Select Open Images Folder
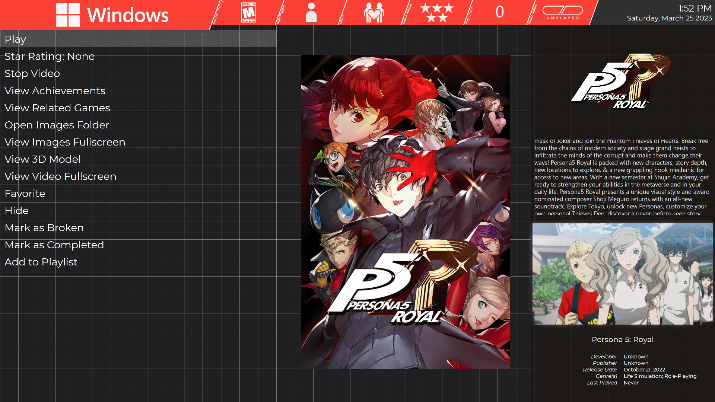The width and height of the screenshot is (715, 402). click(x=138, y=125)
